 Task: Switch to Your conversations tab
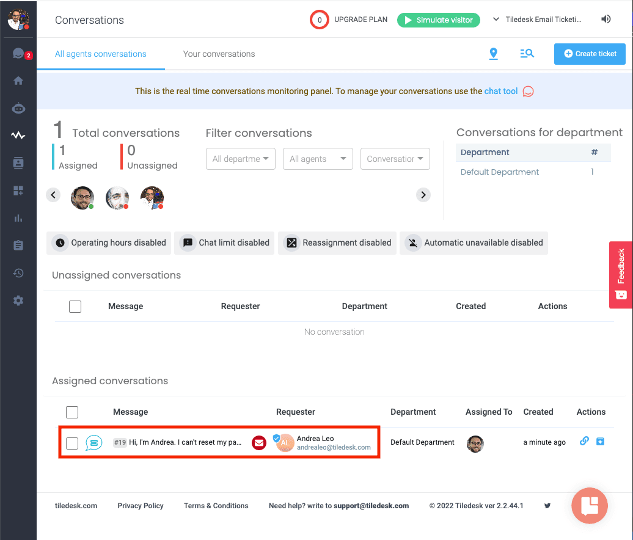tap(219, 54)
